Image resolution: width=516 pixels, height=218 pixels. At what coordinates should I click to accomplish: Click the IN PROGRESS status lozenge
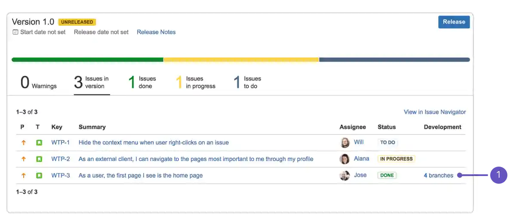click(x=396, y=159)
